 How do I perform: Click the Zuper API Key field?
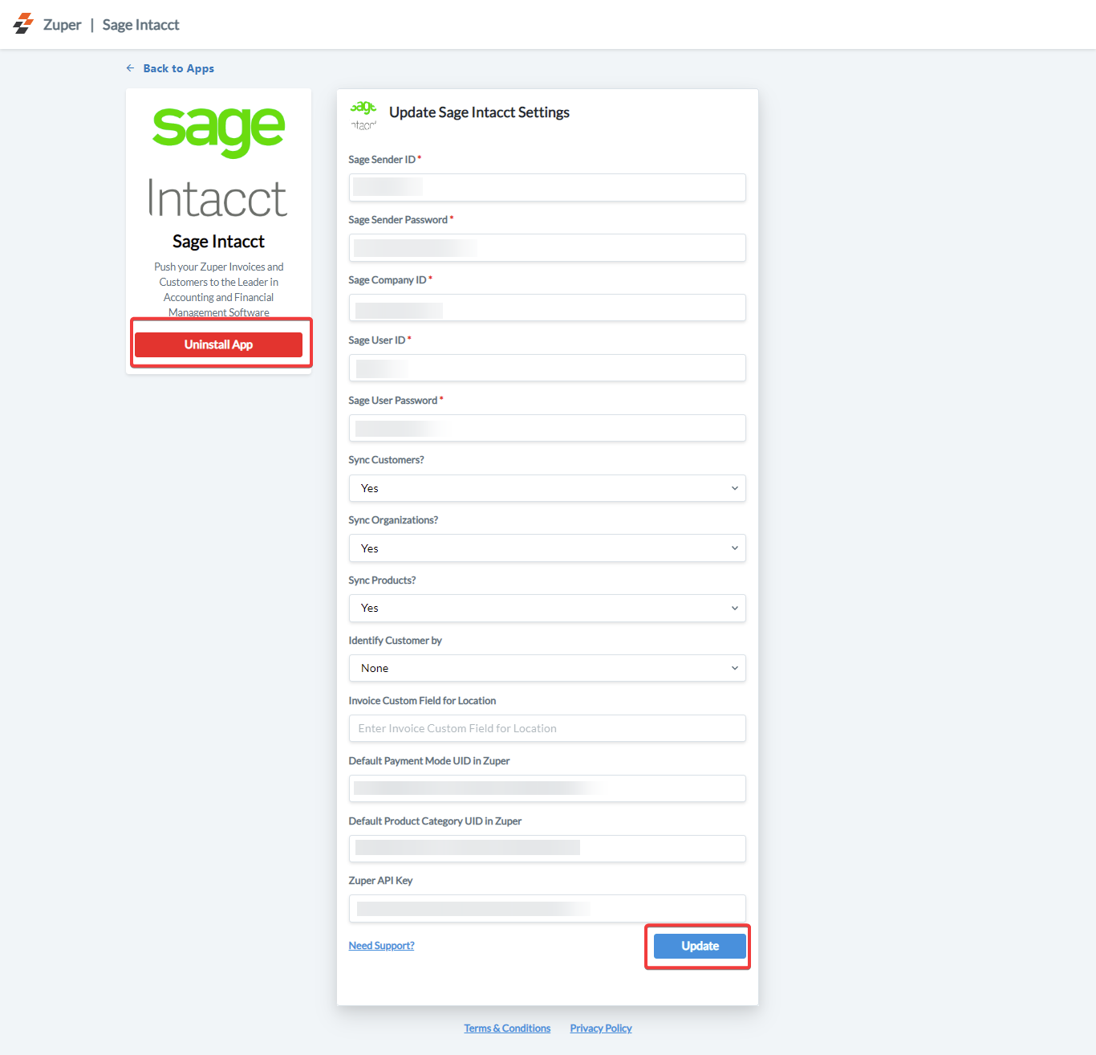(x=546, y=908)
